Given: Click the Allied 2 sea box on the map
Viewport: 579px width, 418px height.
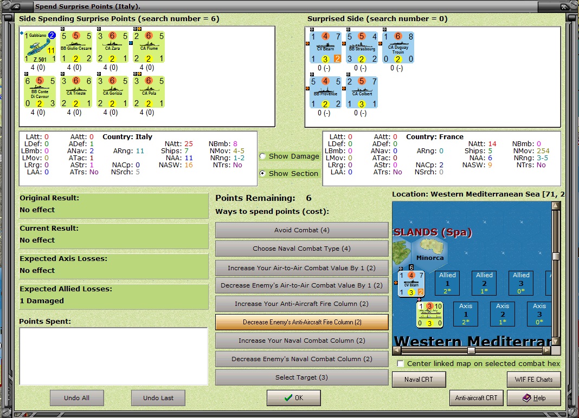Looking at the screenshot, I should pyautogui.click(x=484, y=283).
